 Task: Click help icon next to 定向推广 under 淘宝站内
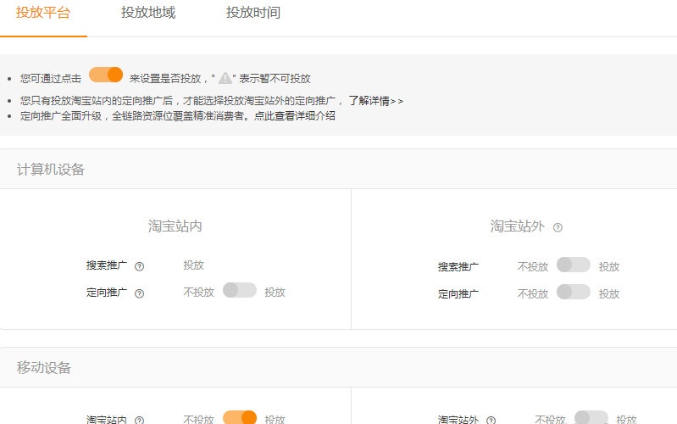[139, 293]
